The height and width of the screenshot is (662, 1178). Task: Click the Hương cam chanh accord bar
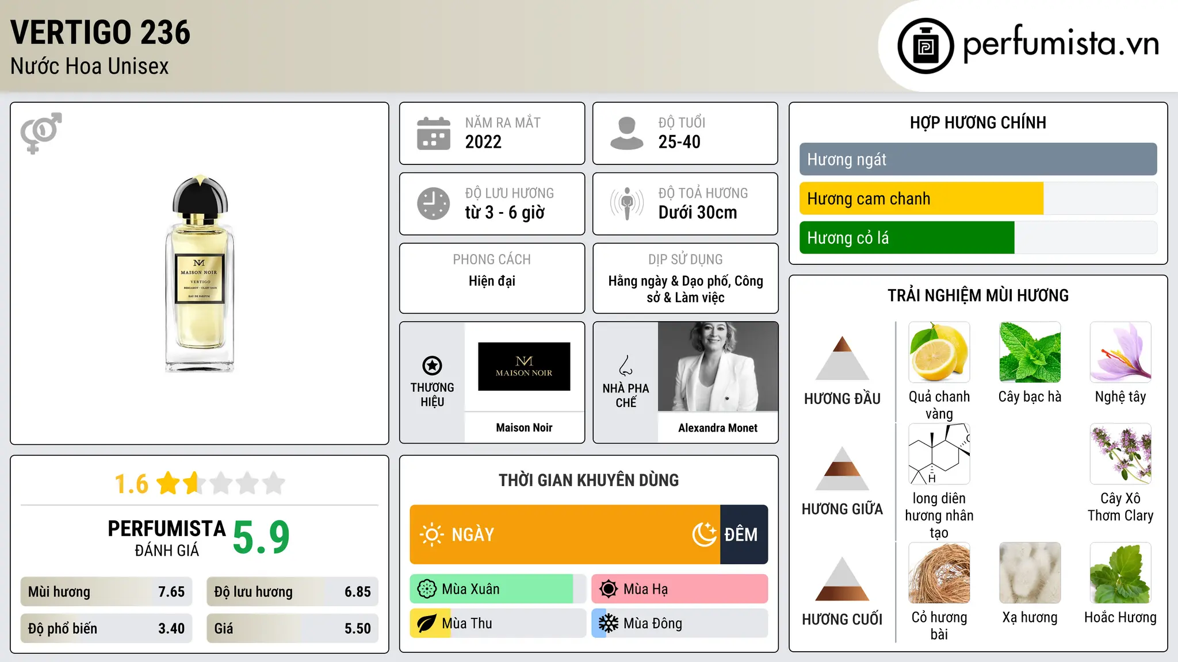978,198
